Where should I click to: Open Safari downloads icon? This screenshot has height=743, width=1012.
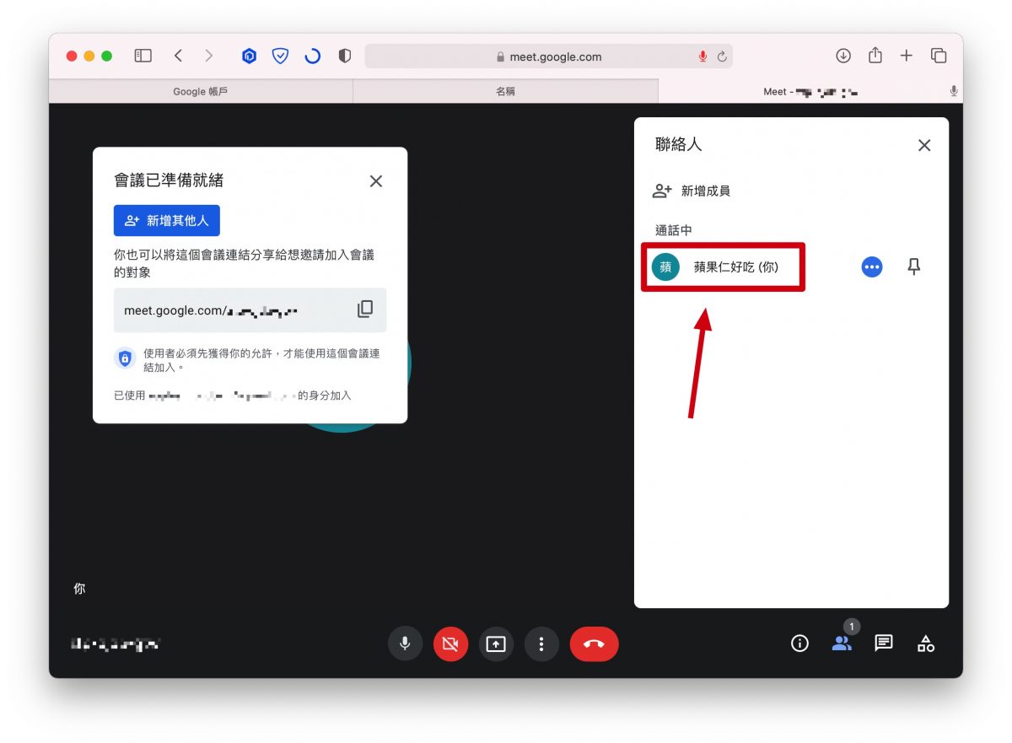[x=843, y=56]
